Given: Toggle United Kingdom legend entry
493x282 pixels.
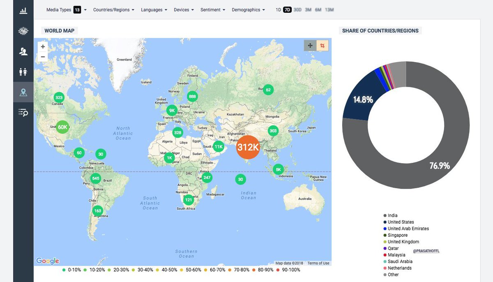Looking at the screenshot, I should tap(401, 242).
